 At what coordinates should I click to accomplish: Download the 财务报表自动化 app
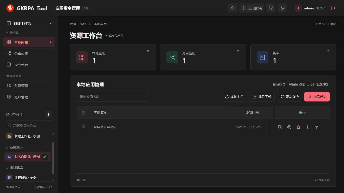pyautogui.click(x=307, y=127)
